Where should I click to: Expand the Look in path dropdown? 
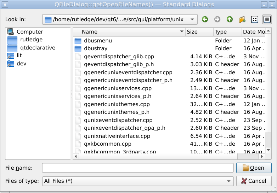[192, 19]
